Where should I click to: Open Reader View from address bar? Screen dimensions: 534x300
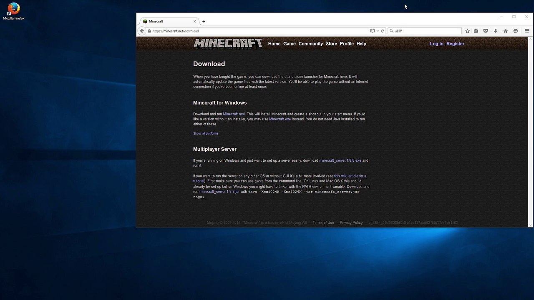(x=372, y=31)
